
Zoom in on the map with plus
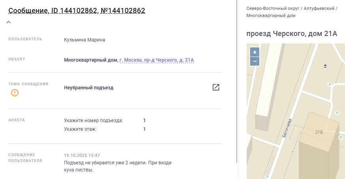255,53
